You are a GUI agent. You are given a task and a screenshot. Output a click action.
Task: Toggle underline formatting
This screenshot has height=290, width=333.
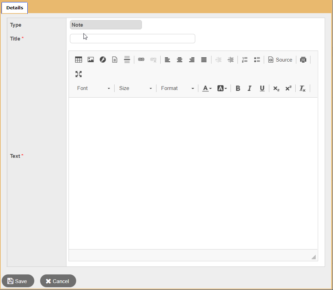[x=262, y=88]
